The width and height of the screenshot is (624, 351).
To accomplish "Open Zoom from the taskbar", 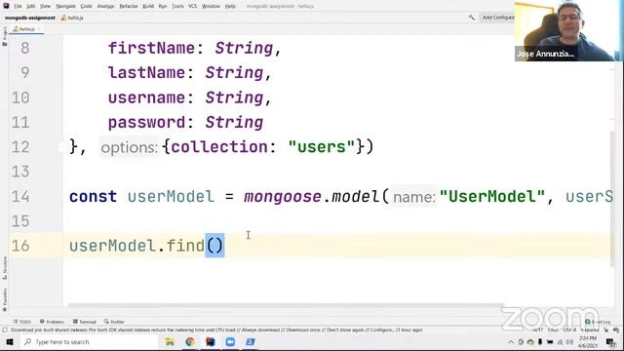I will coord(230,342).
